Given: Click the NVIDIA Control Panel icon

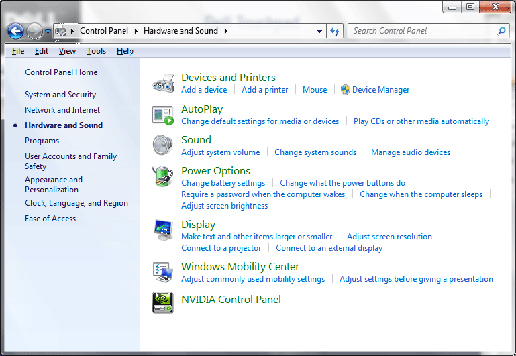Looking at the screenshot, I should pyautogui.click(x=163, y=303).
